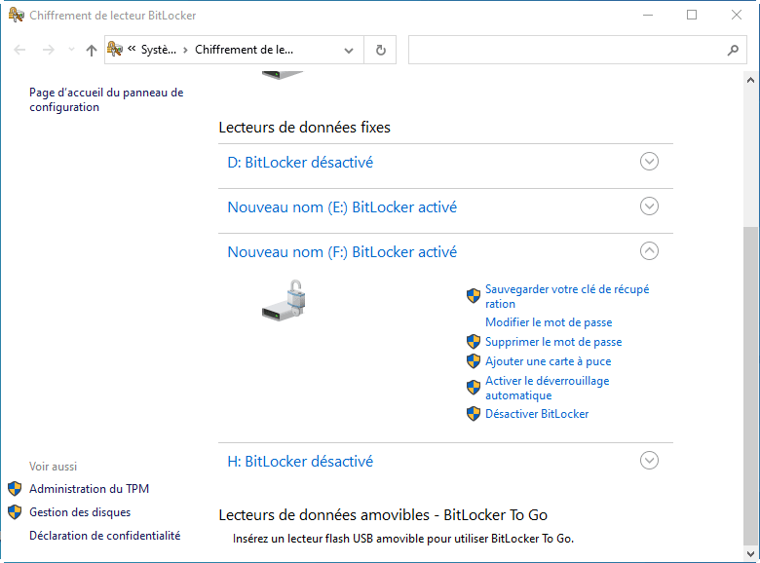The width and height of the screenshot is (760, 563).
Task: Click the search magnifier icon
Action: [733, 51]
